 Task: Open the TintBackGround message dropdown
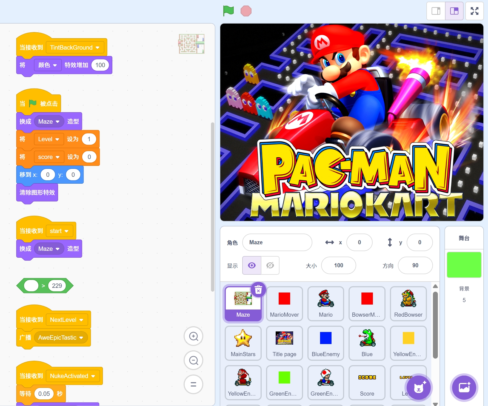[x=97, y=48]
